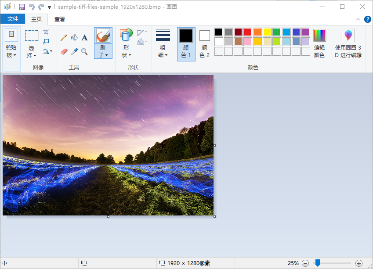Select the Text tool
The height and width of the screenshot is (269, 373).
84,38
